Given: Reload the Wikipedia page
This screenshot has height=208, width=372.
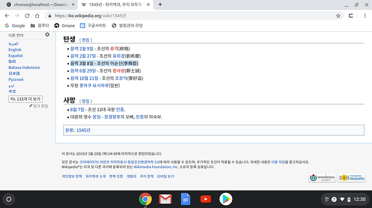Looking at the screenshot, I should 27,16.
